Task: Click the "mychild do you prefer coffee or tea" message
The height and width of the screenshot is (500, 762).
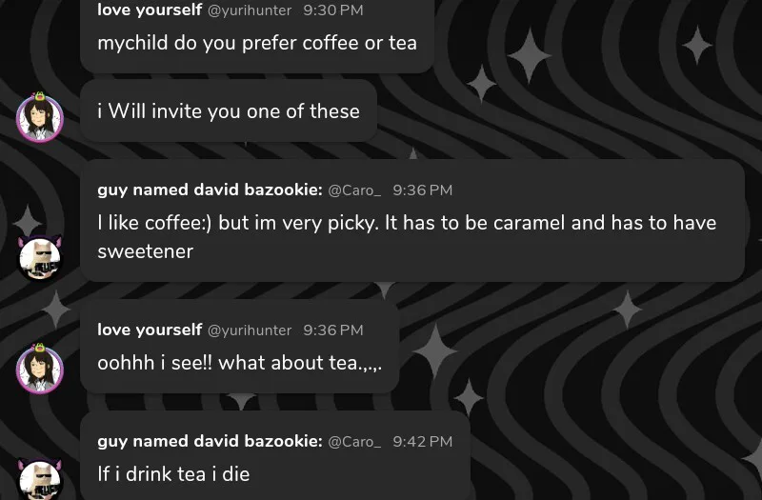Action: pyautogui.click(x=257, y=43)
